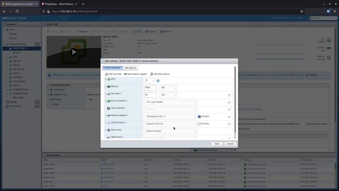Click Save in Edit settings dialog

coord(217,144)
